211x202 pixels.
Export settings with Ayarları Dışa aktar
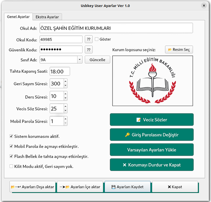click(x=32, y=187)
